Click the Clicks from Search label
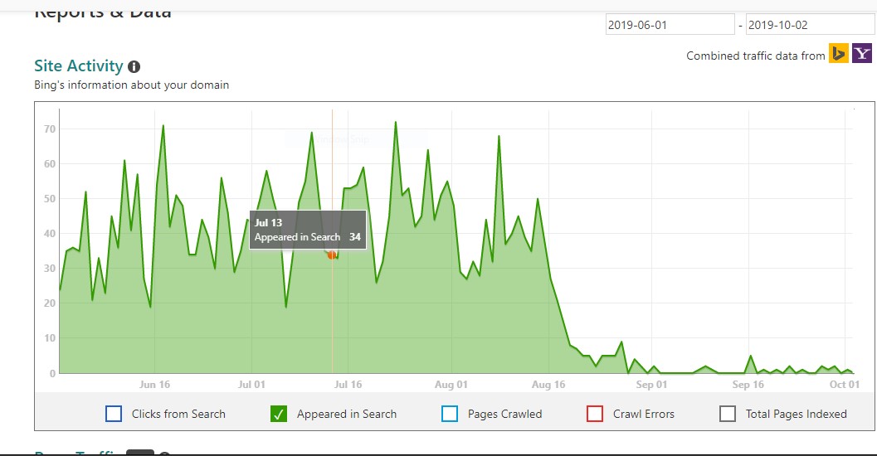Viewport: 877px width, 456px height. coord(178,414)
